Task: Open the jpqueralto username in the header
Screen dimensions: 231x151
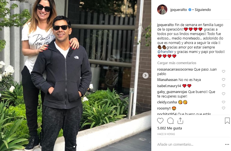Action: [179, 10]
